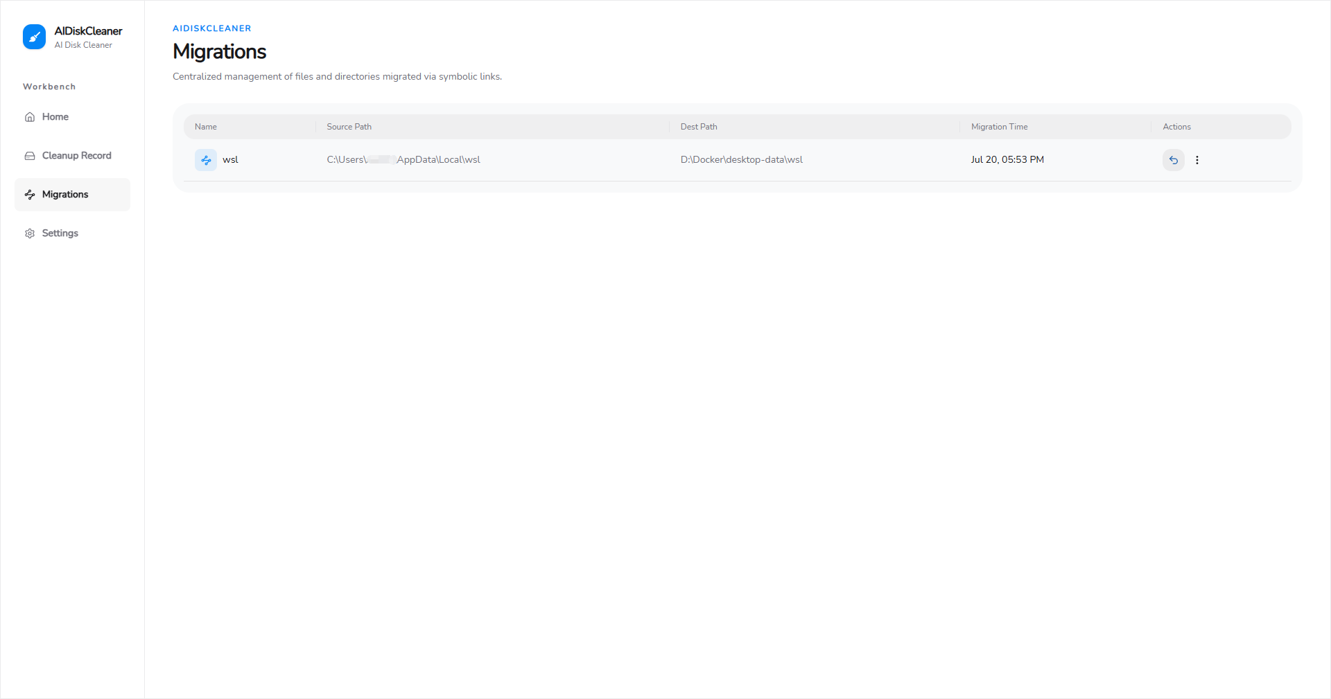Screen dimensions: 1331x699
Task: Click the Source Path column header
Action: pos(349,127)
